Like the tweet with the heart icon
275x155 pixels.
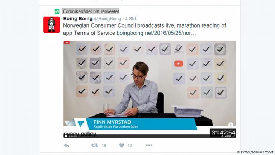[122, 145]
